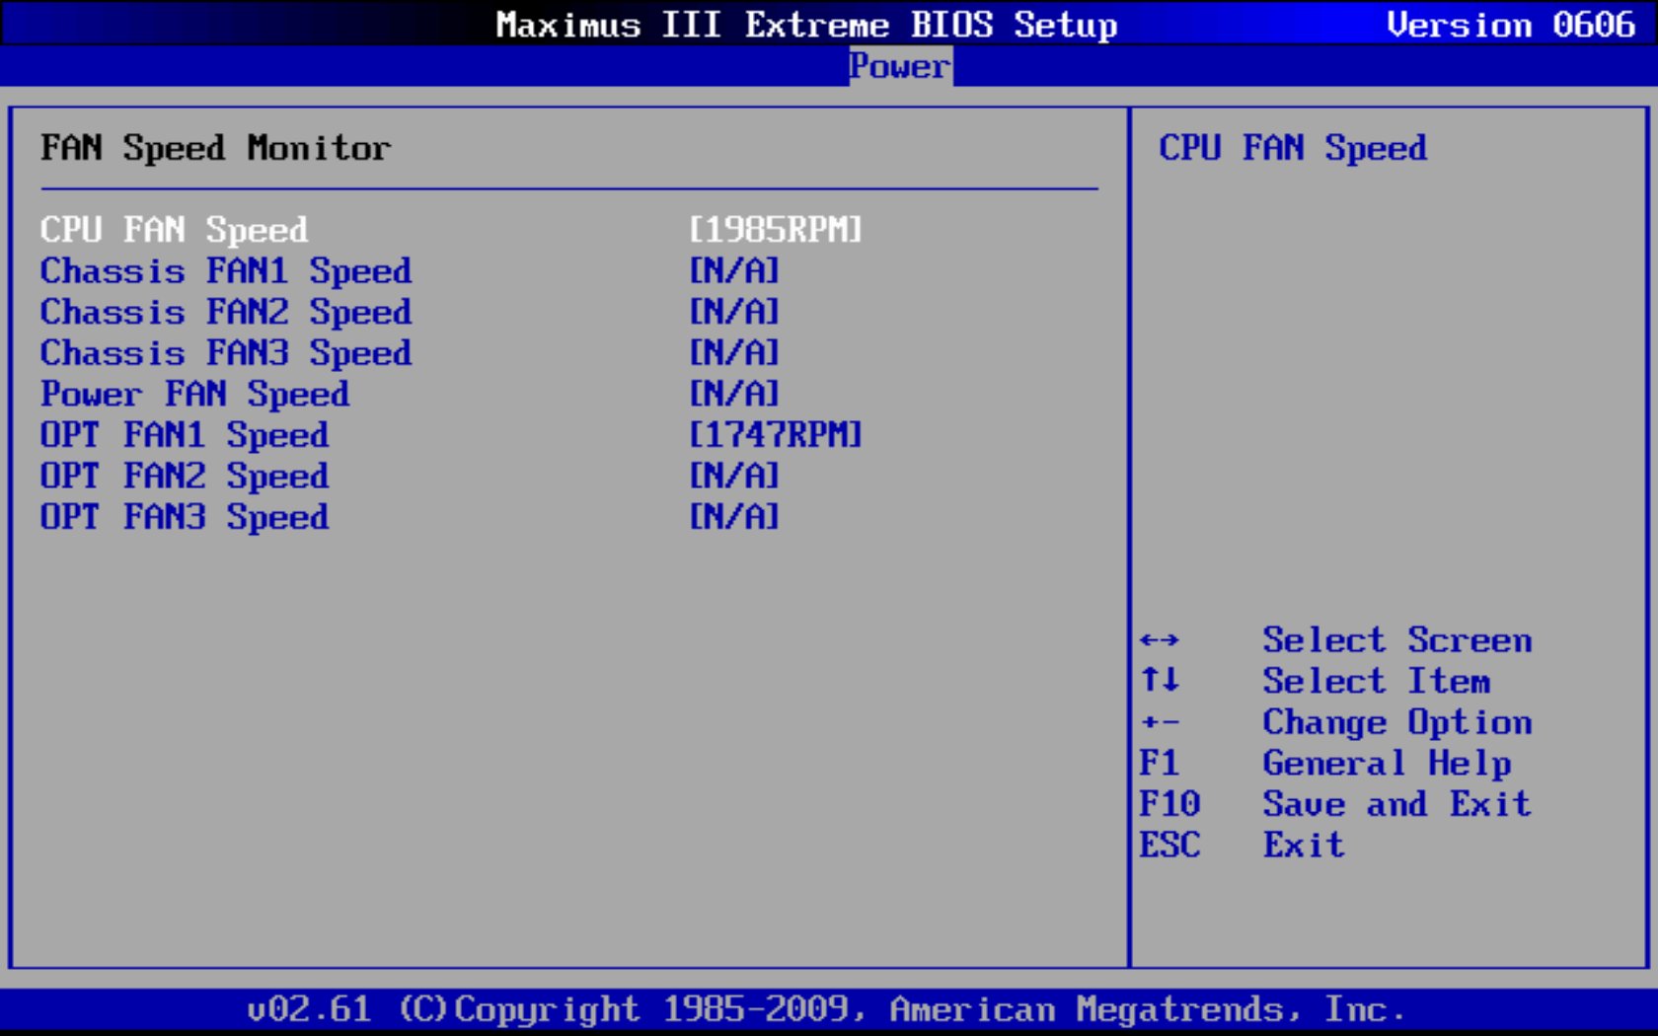Click the [N/A] value for Chassis FAN3

tap(734, 353)
